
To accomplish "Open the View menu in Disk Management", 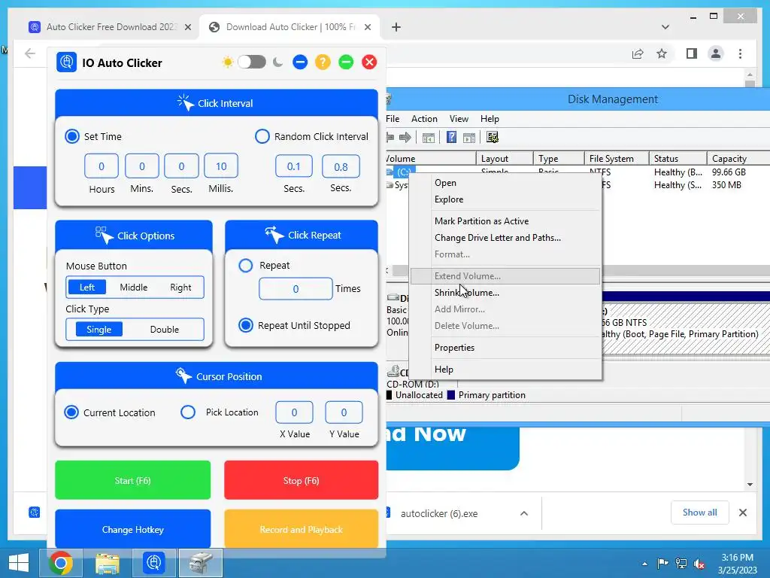I will [x=459, y=118].
